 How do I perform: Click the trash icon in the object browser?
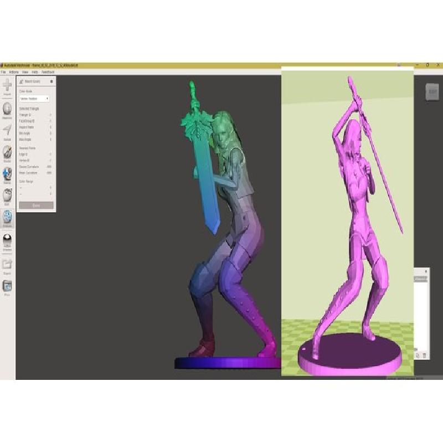pyautogui.click(x=425, y=355)
